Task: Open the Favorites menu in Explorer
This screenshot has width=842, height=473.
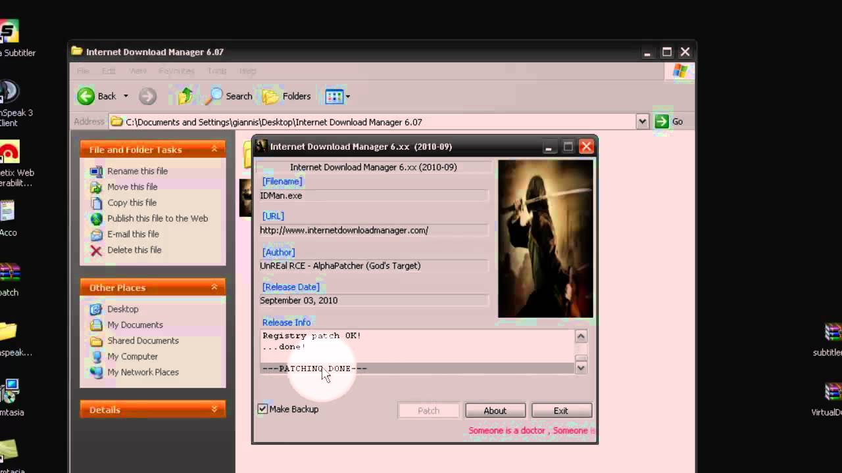Action: tap(176, 70)
